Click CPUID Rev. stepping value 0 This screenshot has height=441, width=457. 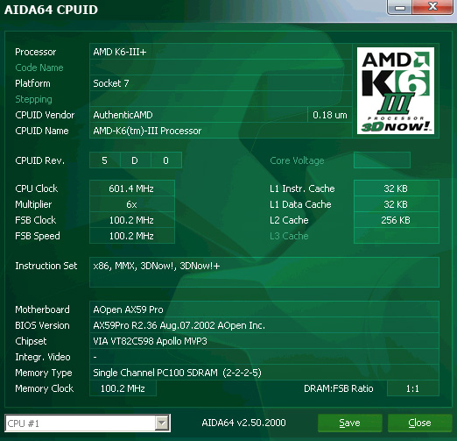tap(166, 160)
